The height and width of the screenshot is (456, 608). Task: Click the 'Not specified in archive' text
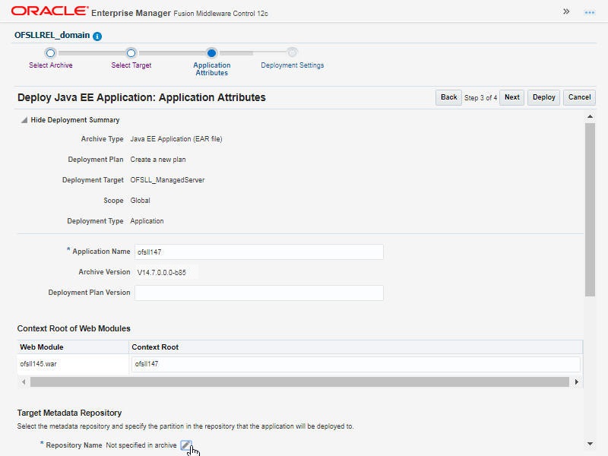tap(141, 445)
